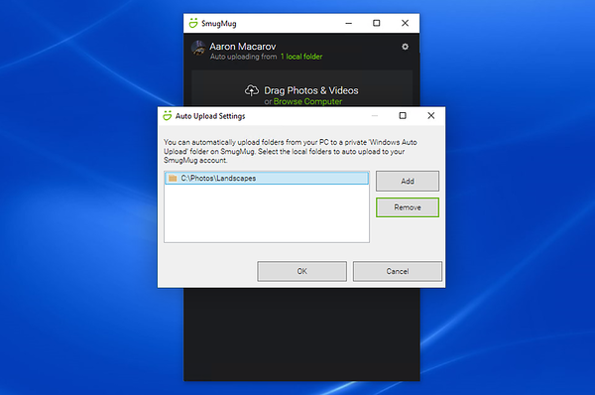
Task: Maximize the Auto Upload Settings dialog
Action: [x=403, y=115]
